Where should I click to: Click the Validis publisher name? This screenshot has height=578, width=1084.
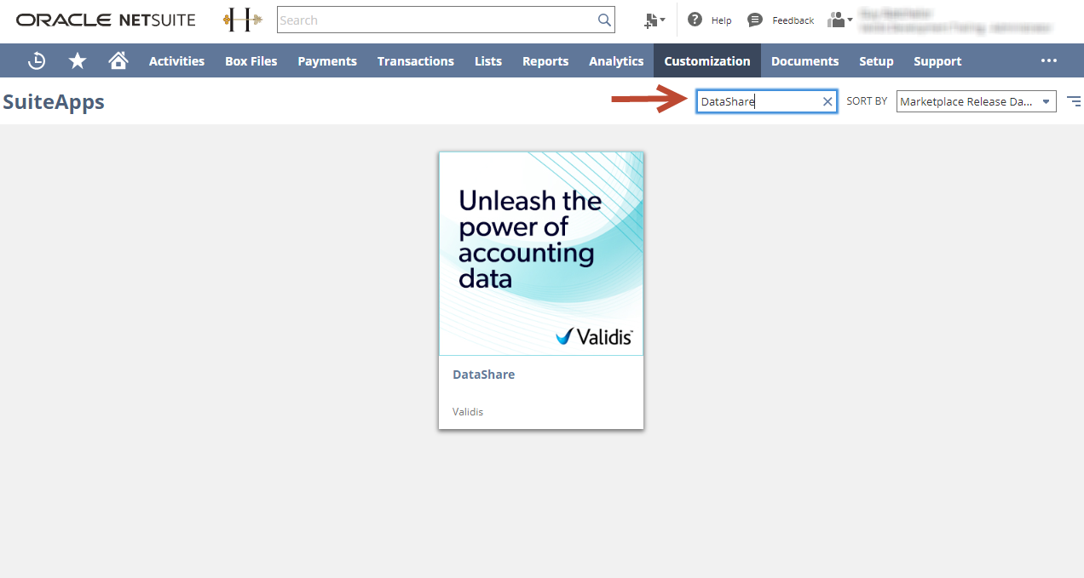(468, 412)
